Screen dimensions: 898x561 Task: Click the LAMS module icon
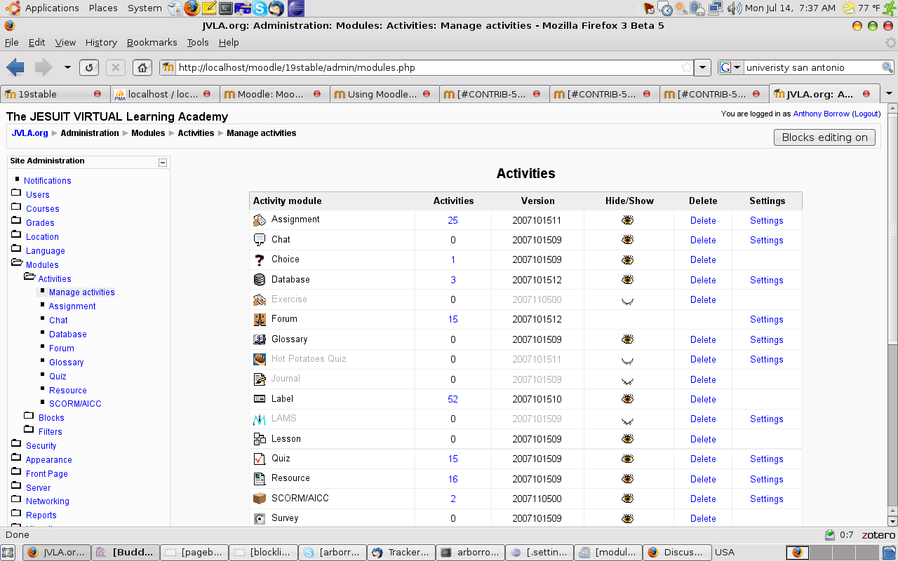point(260,419)
